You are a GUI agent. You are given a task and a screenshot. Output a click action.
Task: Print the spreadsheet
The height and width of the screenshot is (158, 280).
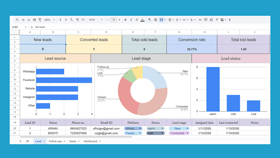click(35, 20)
